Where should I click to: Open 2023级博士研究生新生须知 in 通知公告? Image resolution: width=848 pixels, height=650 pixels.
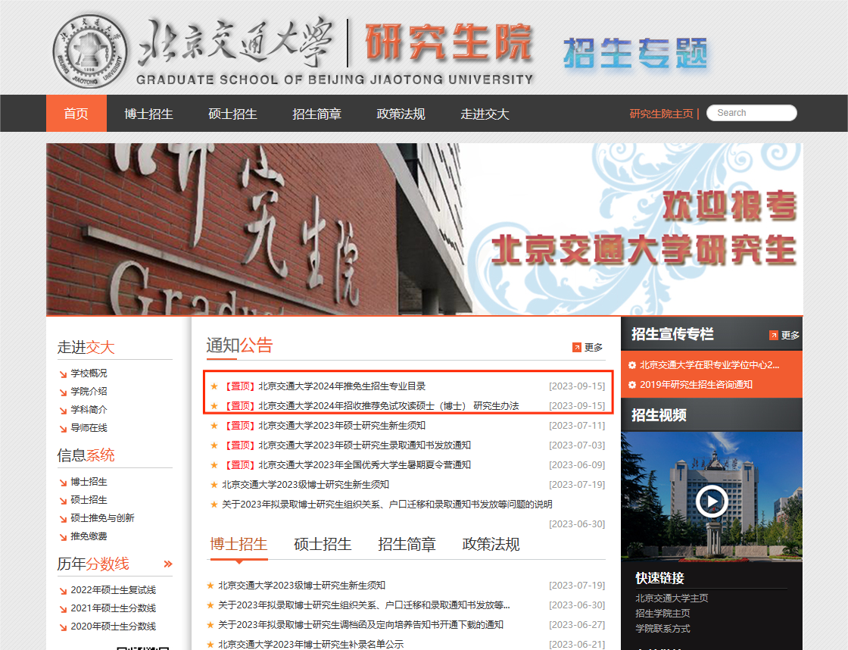coord(306,484)
